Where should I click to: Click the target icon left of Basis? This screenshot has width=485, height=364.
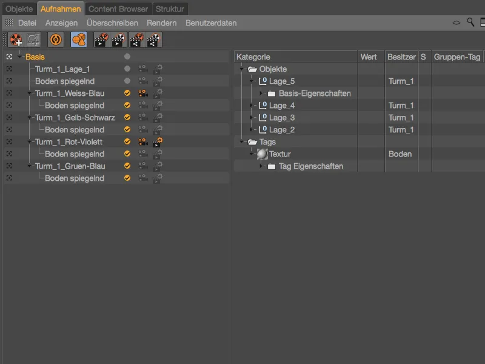pos(9,56)
